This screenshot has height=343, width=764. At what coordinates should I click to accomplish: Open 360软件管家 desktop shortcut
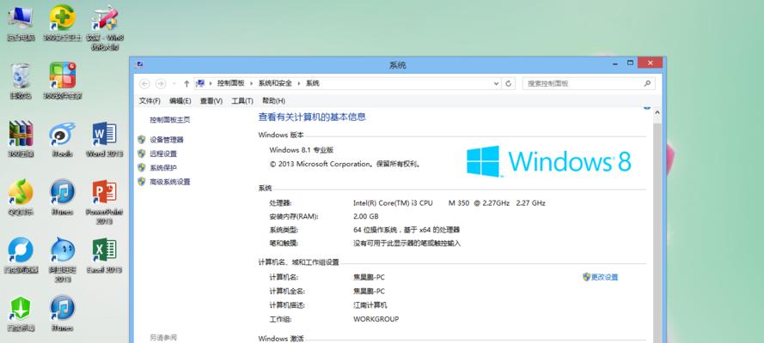tap(63, 81)
